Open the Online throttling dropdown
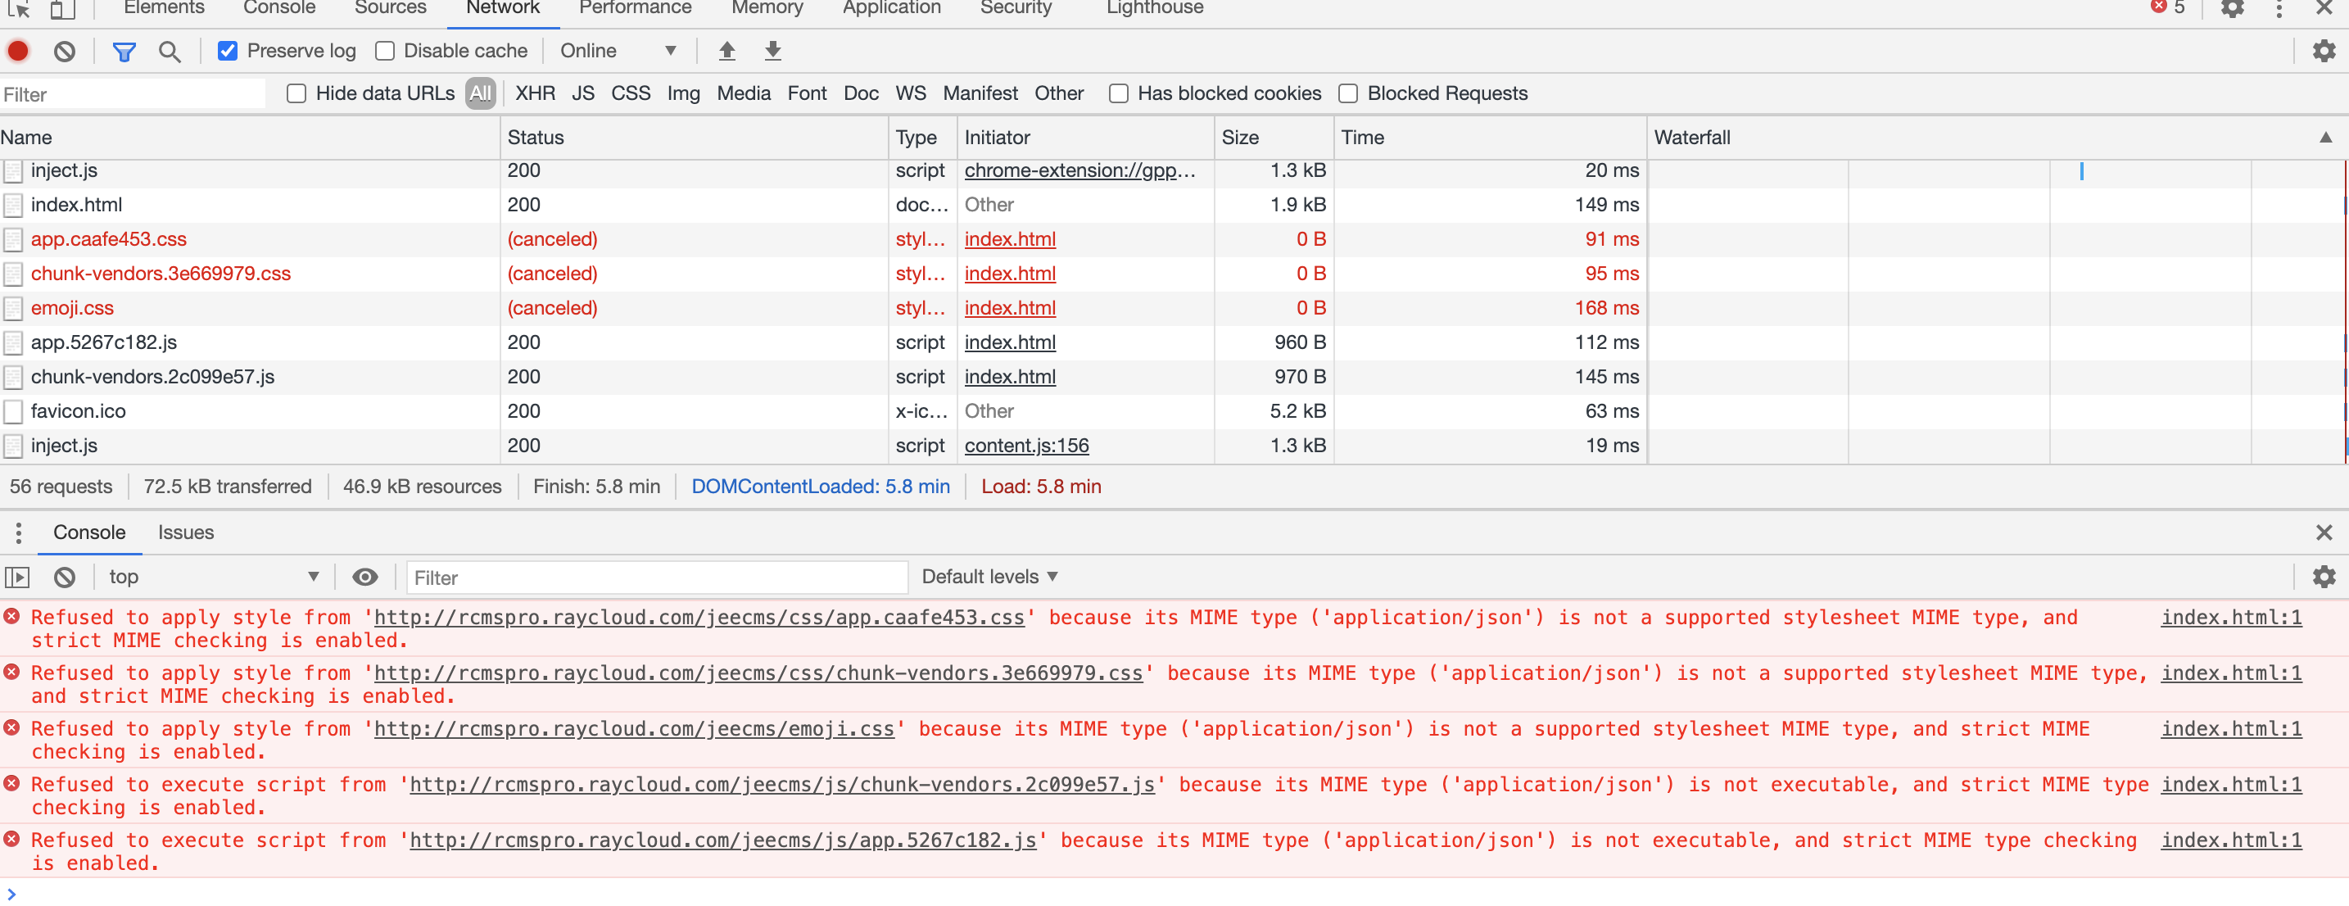Screen dimensions: 2349x906 point(618,51)
